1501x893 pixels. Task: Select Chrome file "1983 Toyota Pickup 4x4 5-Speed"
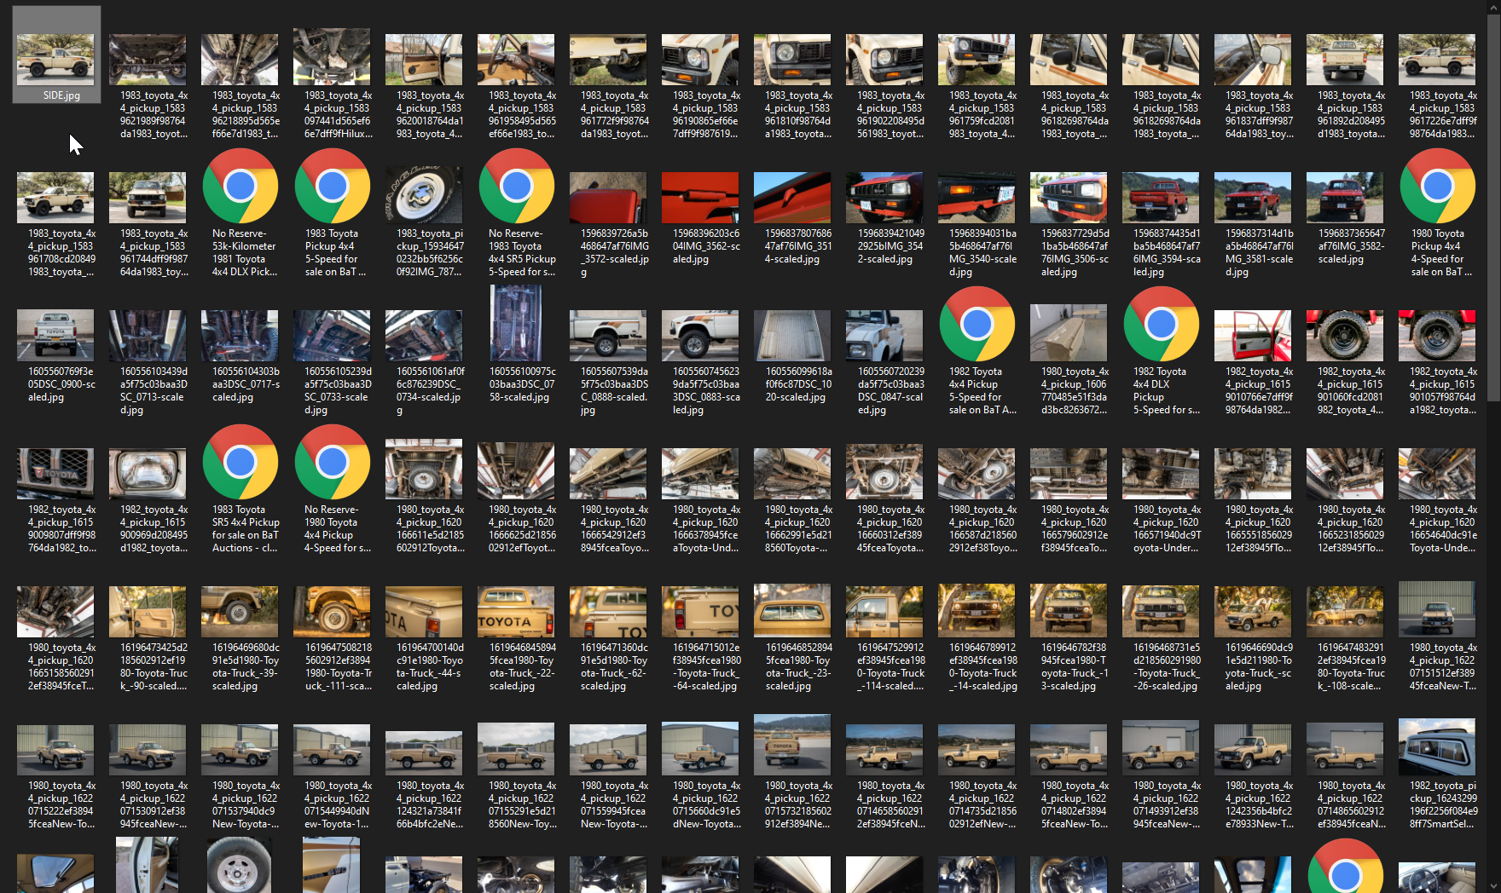pos(333,186)
